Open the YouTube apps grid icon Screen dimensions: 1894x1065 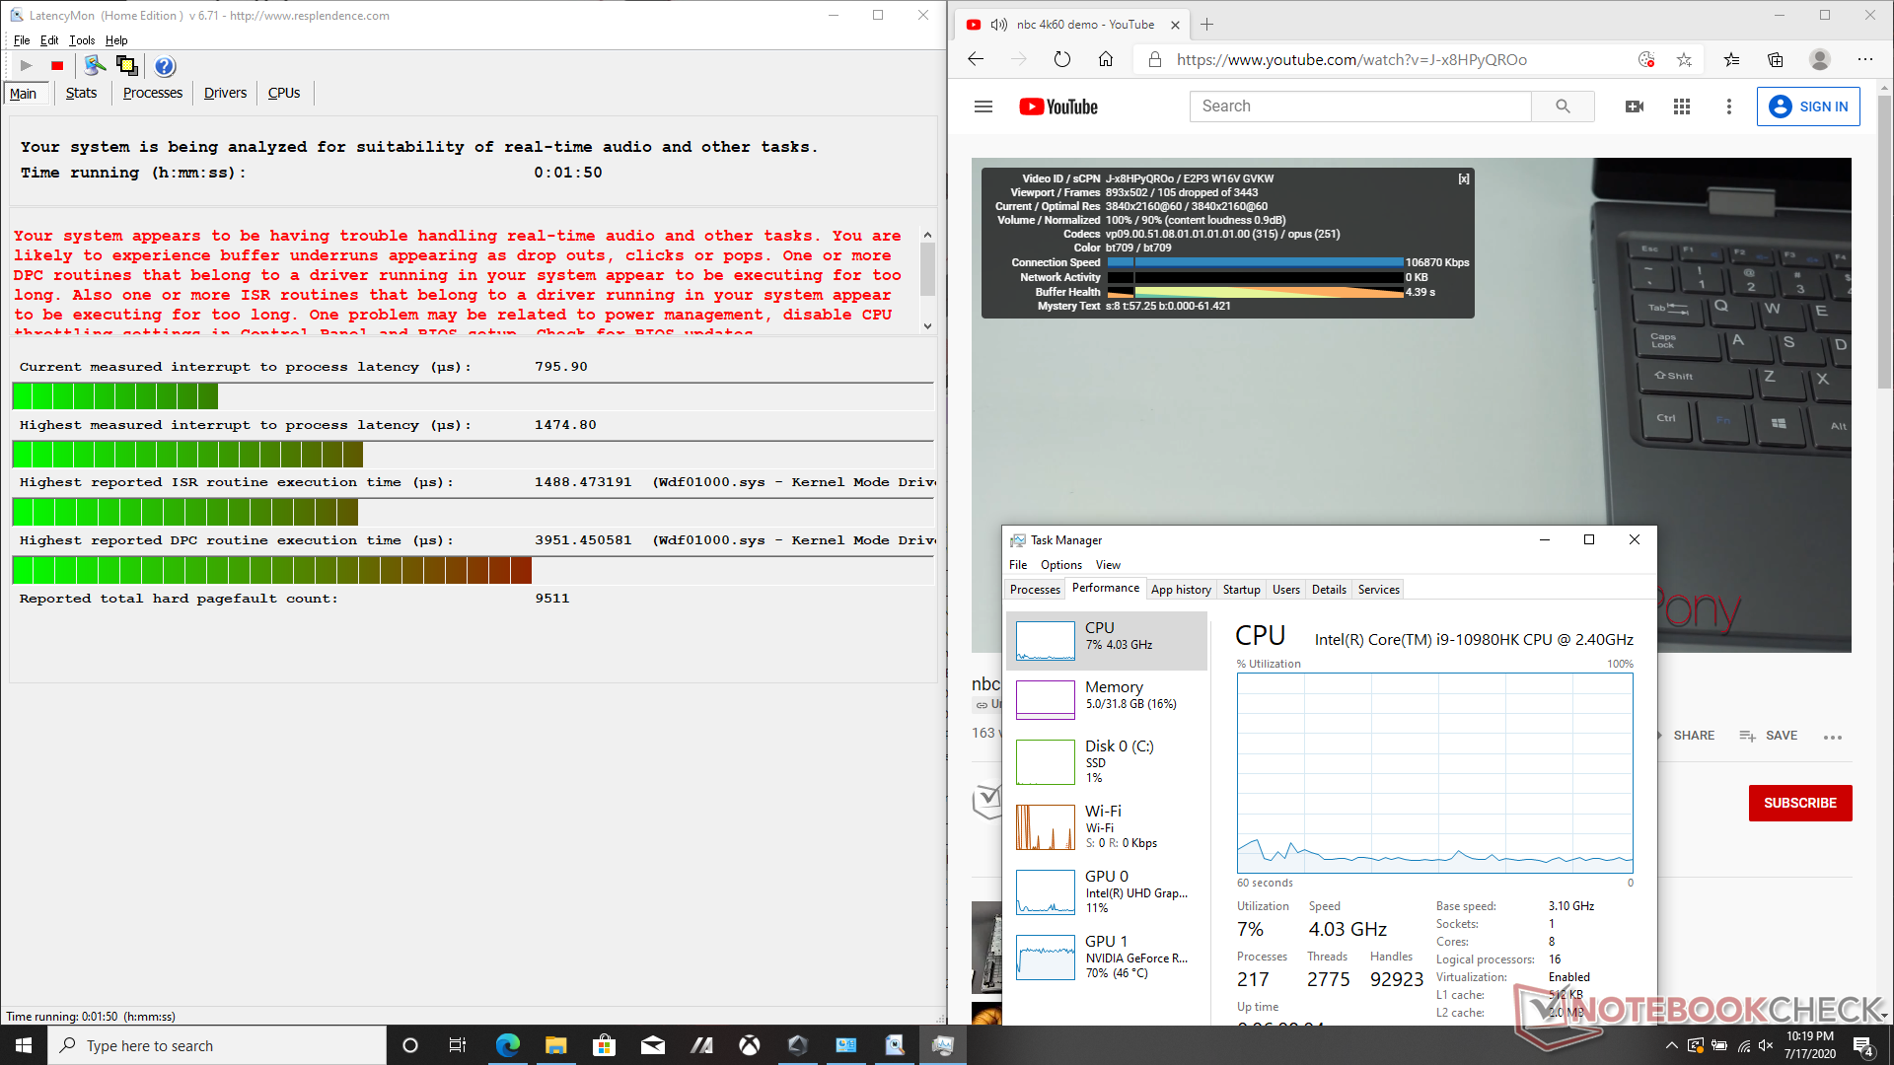point(1682,106)
